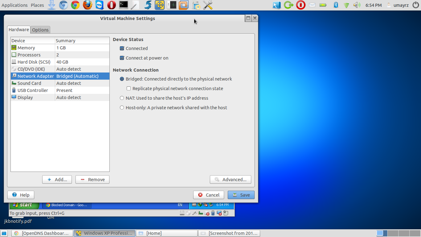Switch to Windows XP Professional taskbar window

[104, 233]
